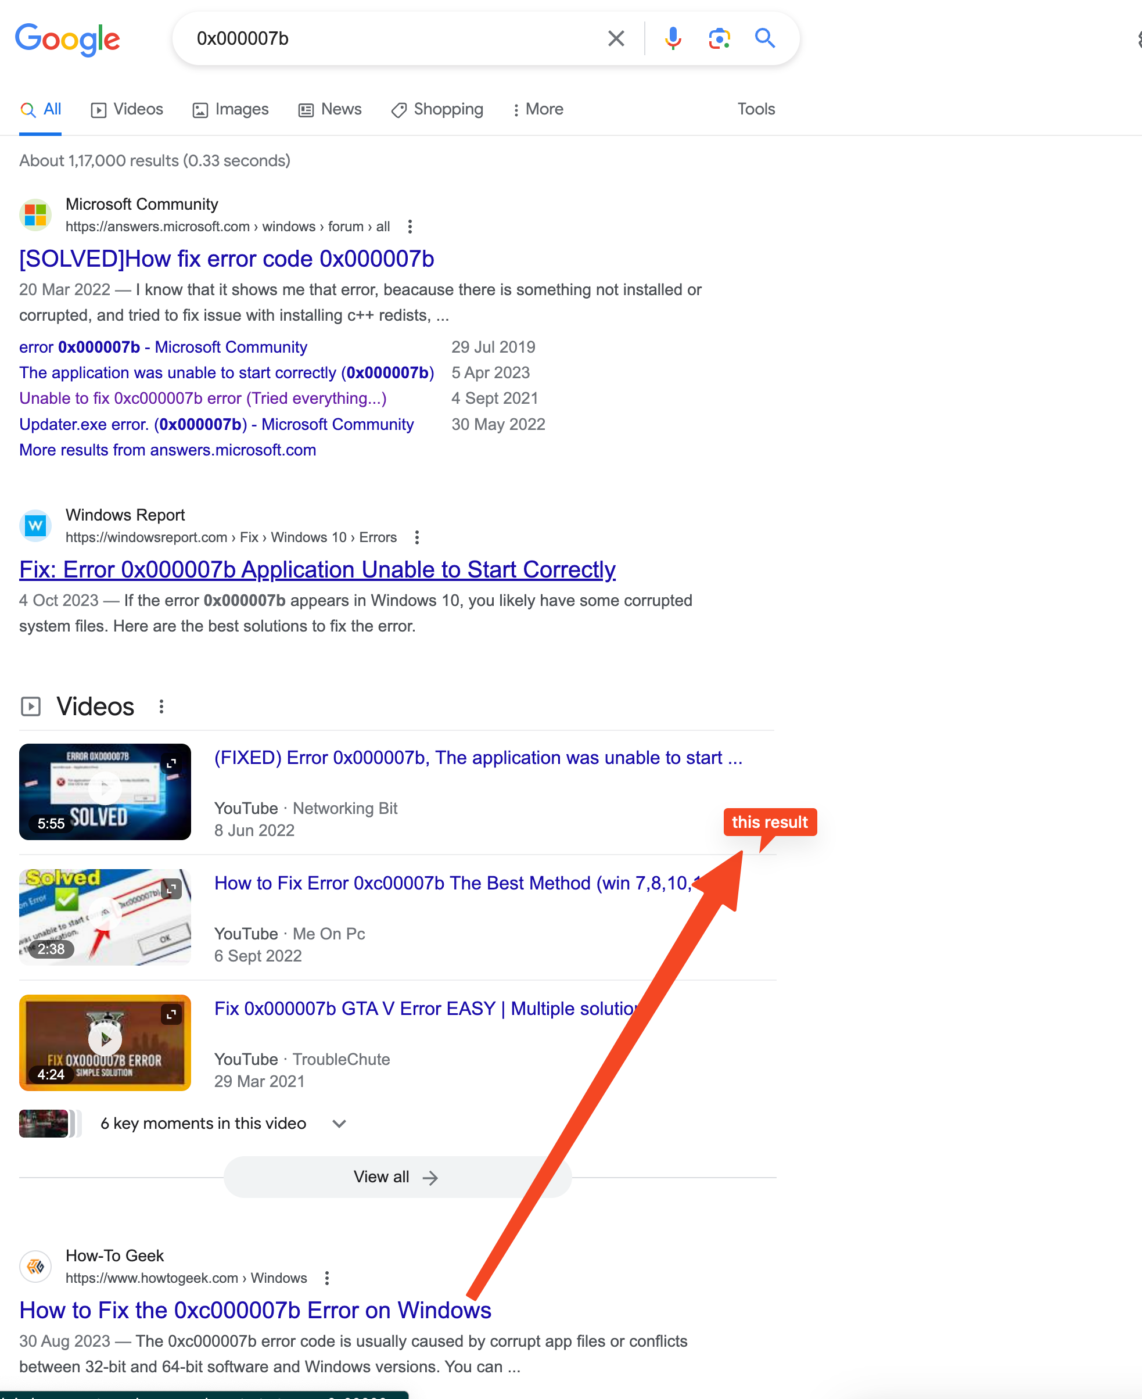Switch to the Videos tab
The image size is (1142, 1399).
(x=127, y=109)
